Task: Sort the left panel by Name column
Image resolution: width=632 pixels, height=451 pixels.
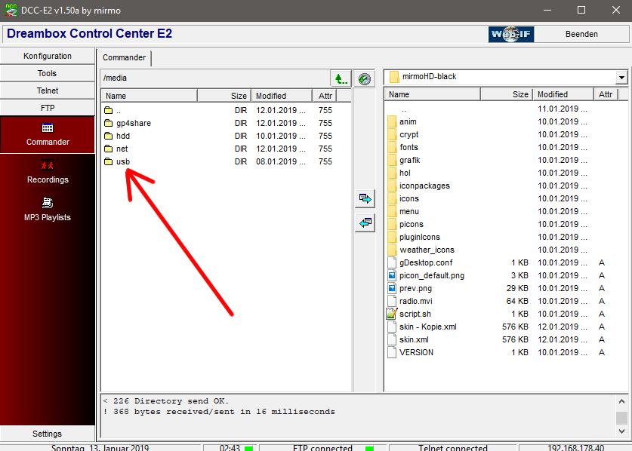Action: pos(149,96)
